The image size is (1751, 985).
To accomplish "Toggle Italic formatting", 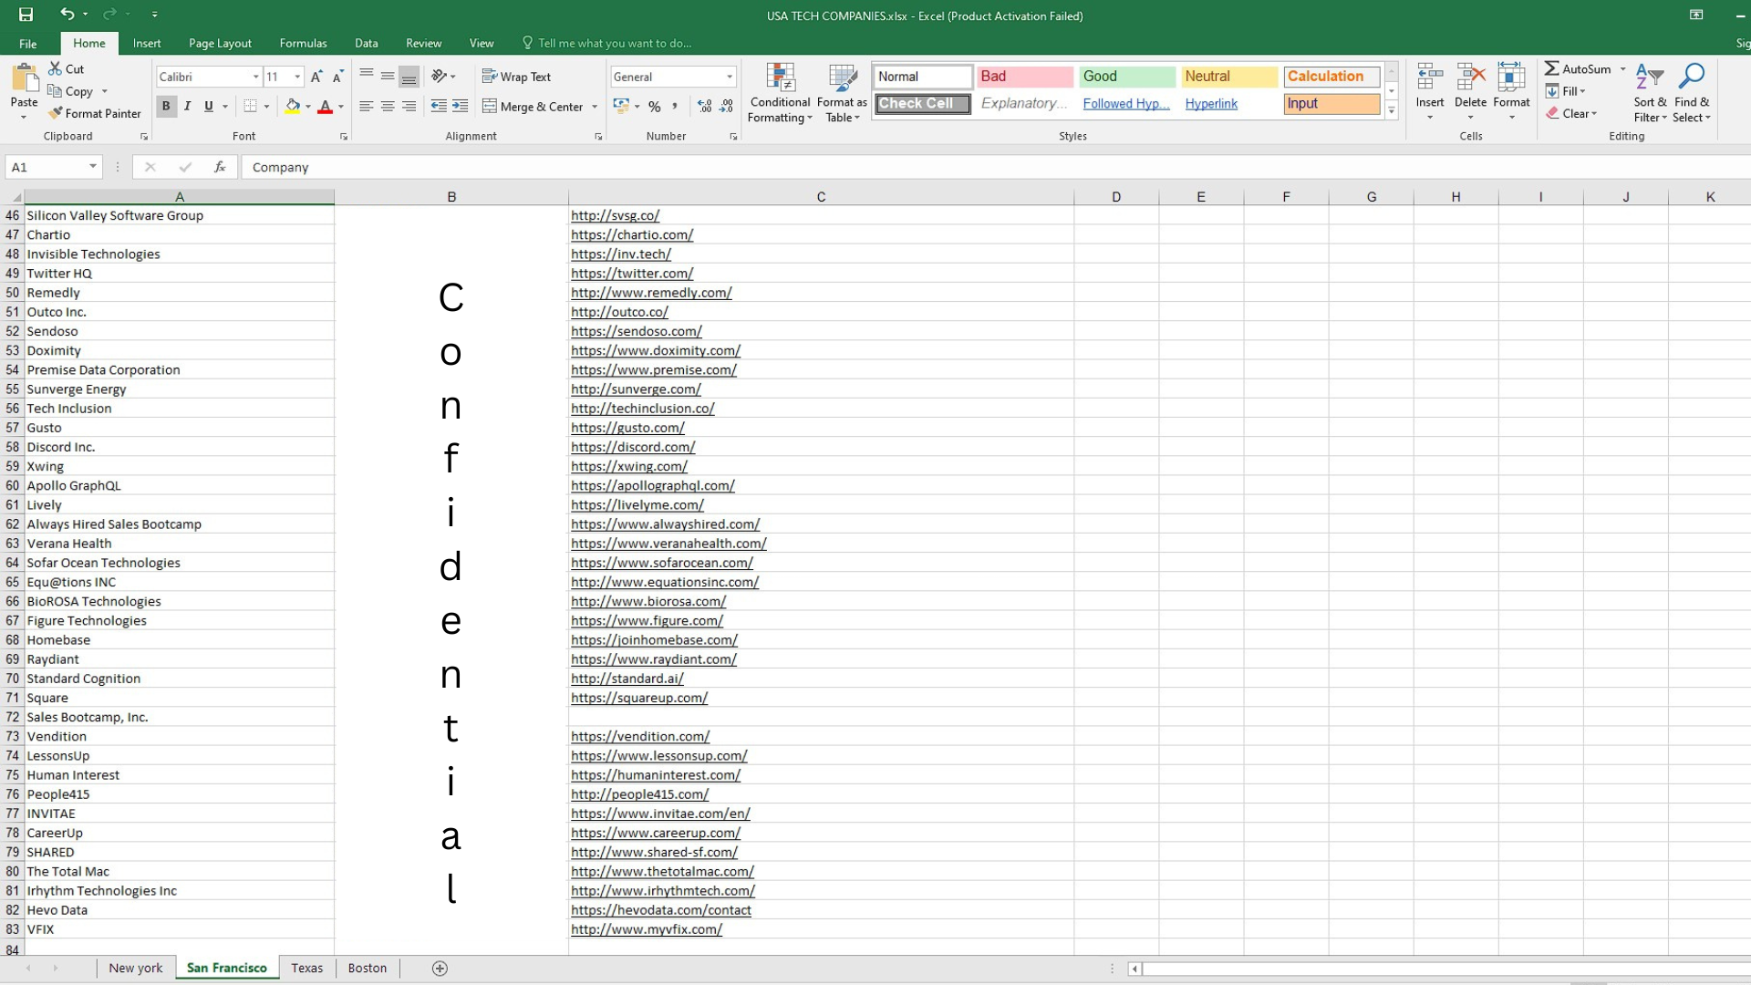I will tap(187, 107).
